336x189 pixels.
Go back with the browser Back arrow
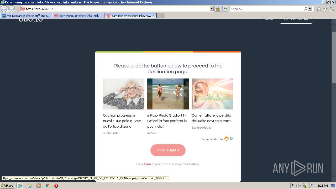[x=4, y=9]
